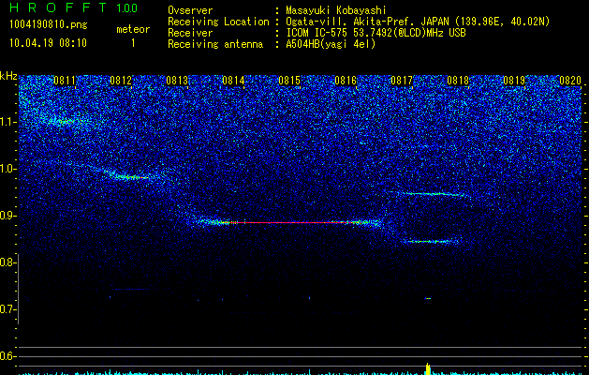Screen dimensions: 589x375
Task: Click the small green blip at 0.72 kHz
Action: tap(428, 298)
